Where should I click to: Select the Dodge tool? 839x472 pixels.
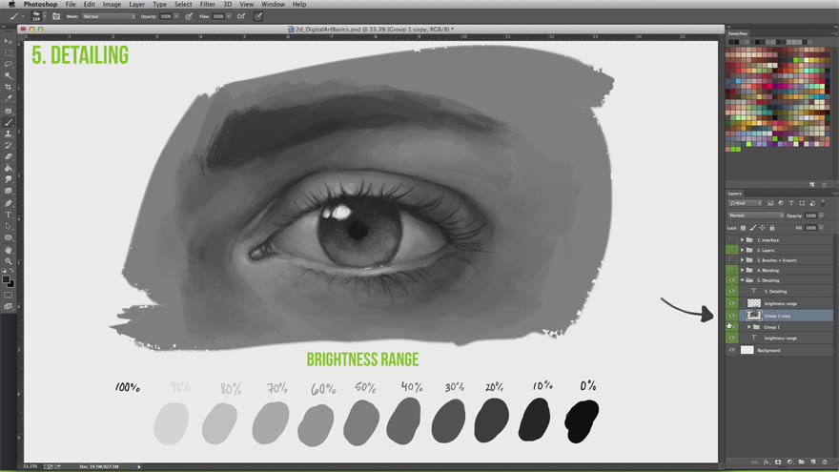tap(8, 191)
